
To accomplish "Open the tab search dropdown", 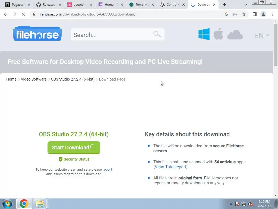I will (245, 5).
